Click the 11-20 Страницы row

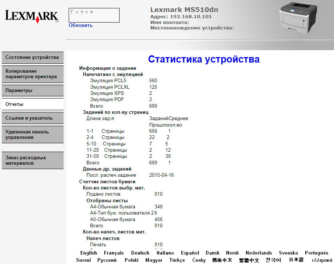click(129, 150)
